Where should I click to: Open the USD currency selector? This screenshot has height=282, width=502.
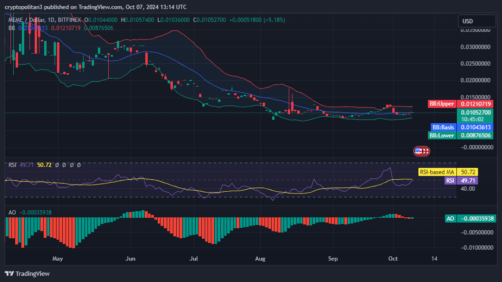pyautogui.click(x=477, y=21)
